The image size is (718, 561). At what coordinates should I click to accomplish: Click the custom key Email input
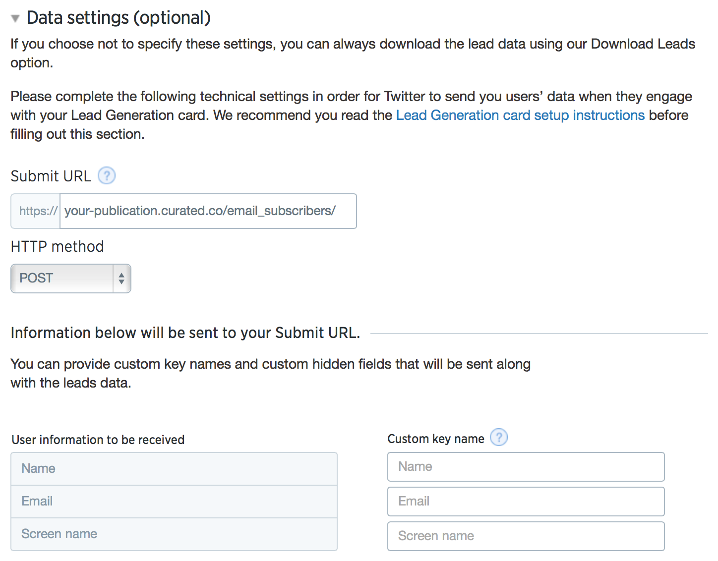526,502
